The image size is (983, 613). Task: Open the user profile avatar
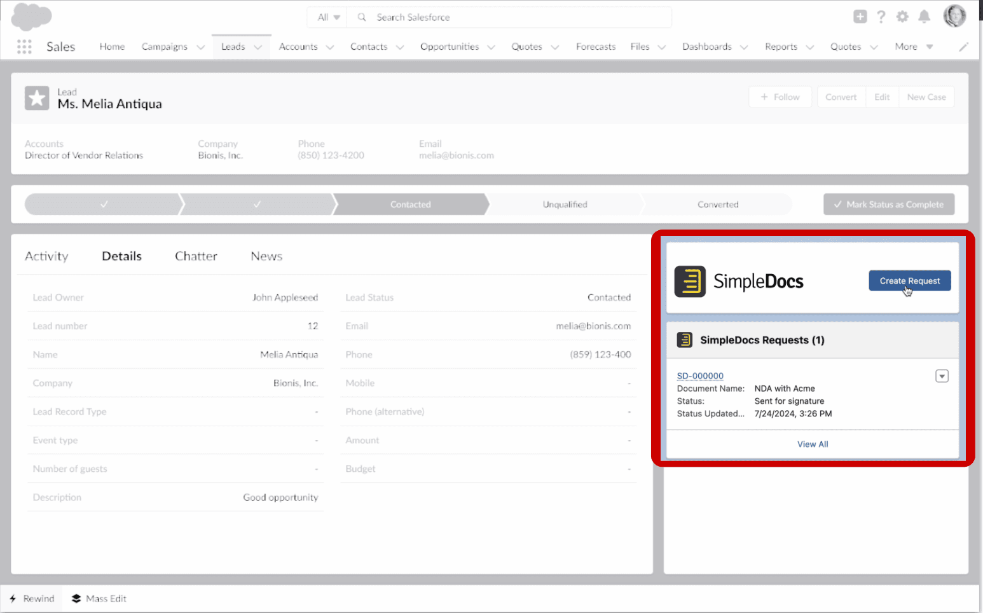pyautogui.click(x=954, y=16)
